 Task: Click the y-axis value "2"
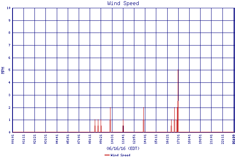(9, 108)
